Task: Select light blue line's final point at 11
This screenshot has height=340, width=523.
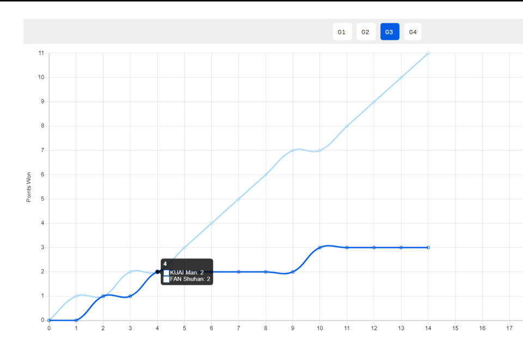Action: click(x=428, y=53)
